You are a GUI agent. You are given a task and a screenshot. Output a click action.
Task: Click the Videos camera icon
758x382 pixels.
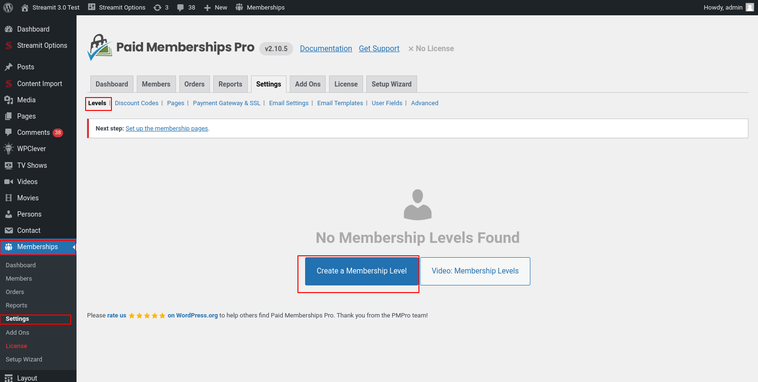pos(9,182)
